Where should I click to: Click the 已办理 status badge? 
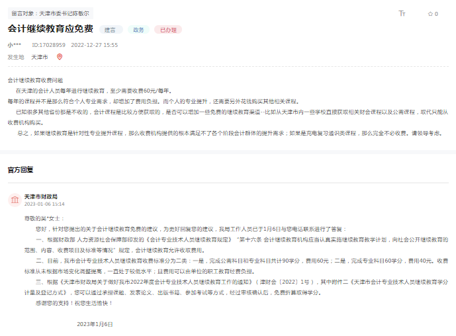point(167,30)
